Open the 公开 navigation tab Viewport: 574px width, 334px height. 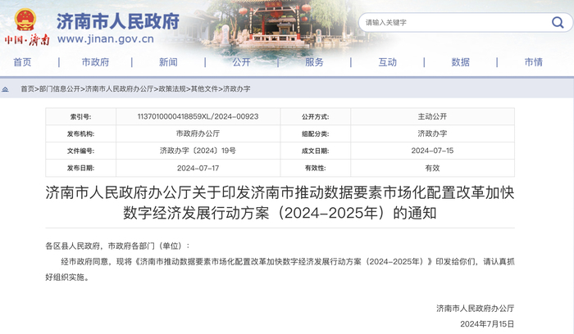pos(241,62)
